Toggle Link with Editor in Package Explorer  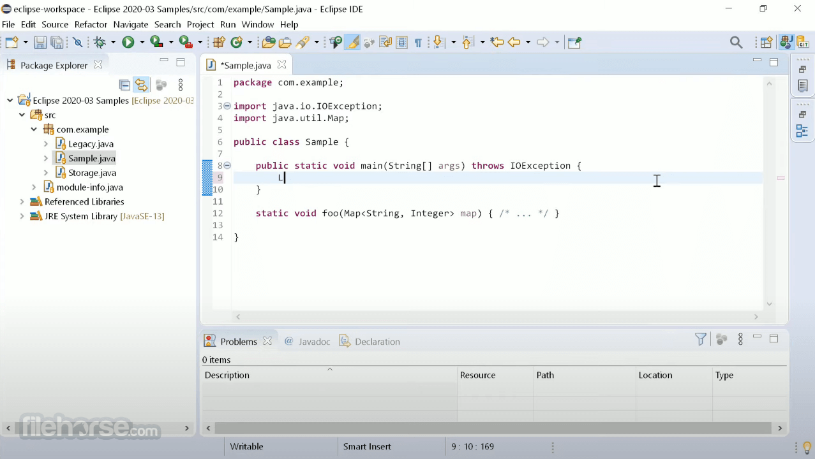click(142, 85)
